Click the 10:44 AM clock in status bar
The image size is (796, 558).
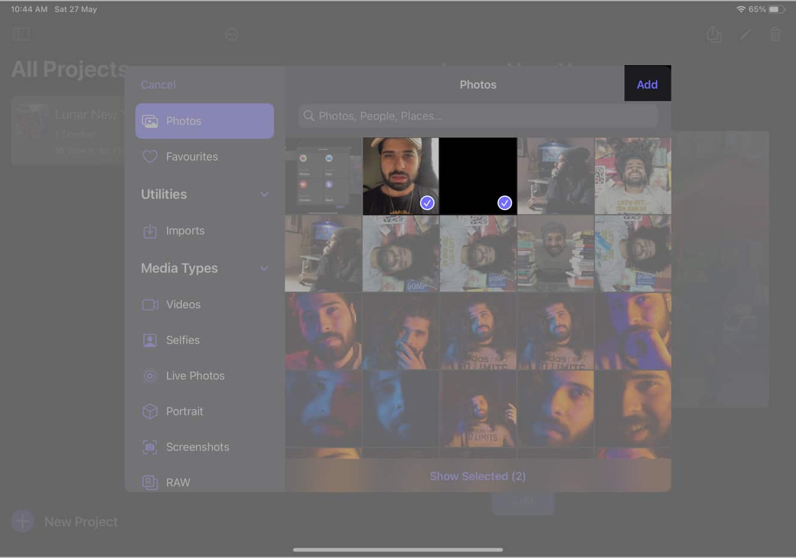point(29,9)
